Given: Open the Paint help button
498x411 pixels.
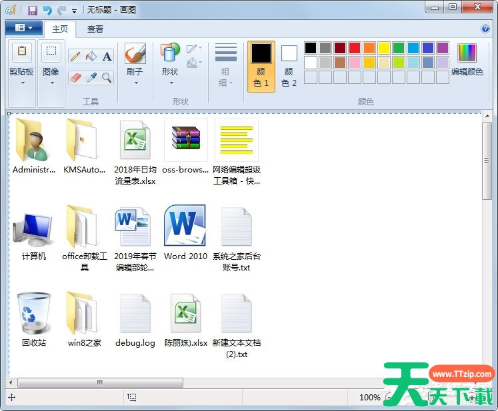Looking at the screenshot, I should click(x=485, y=29).
